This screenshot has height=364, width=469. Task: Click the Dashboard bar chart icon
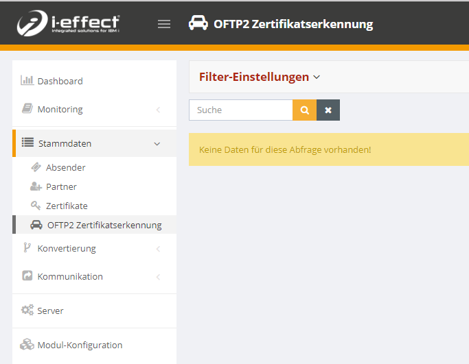(x=27, y=80)
